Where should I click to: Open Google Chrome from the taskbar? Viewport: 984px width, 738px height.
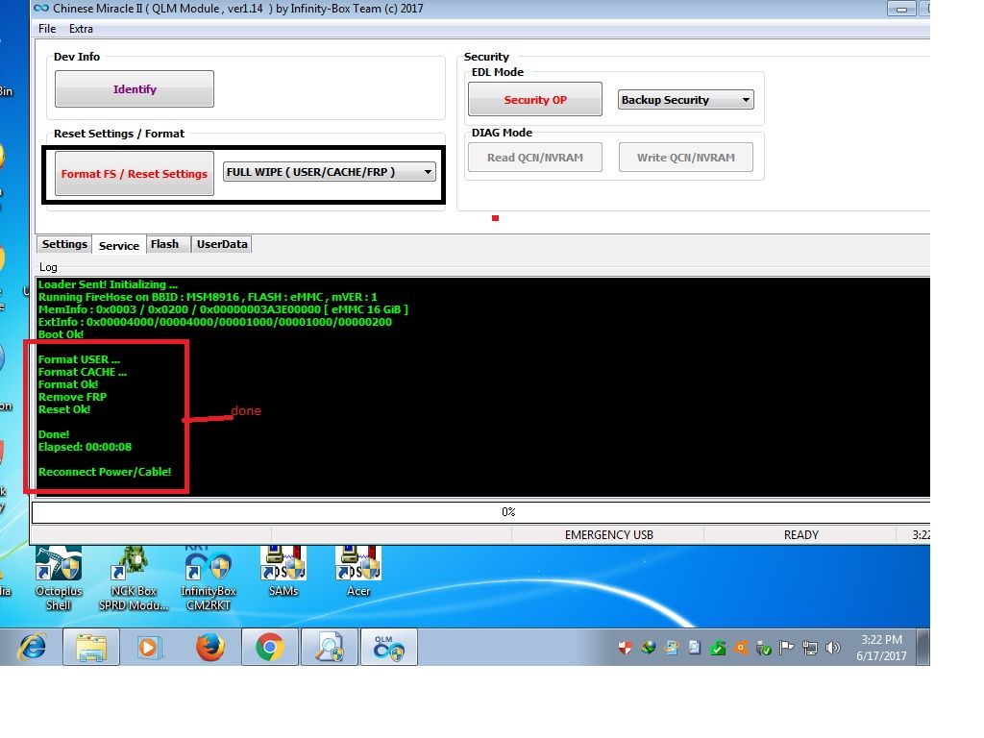point(269,648)
